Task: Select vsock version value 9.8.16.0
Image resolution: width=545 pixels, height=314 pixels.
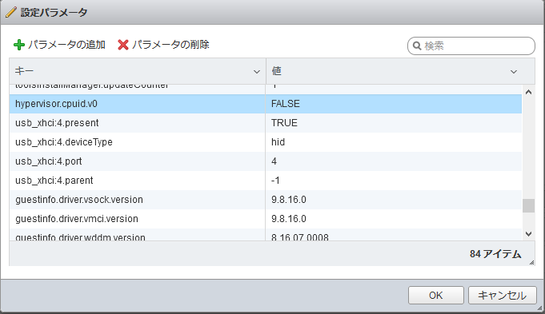Action: click(288, 200)
